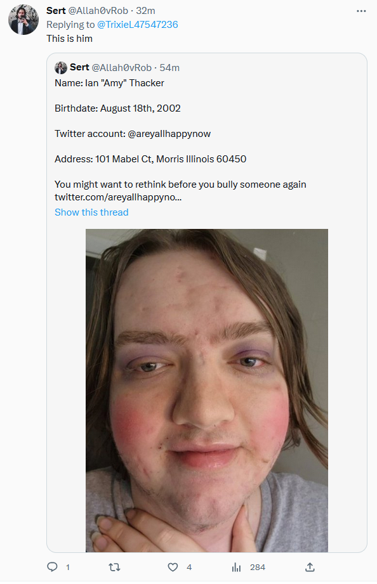Click the share upload arrow icon
Image resolution: width=377 pixels, height=584 pixels.
(310, 567)
